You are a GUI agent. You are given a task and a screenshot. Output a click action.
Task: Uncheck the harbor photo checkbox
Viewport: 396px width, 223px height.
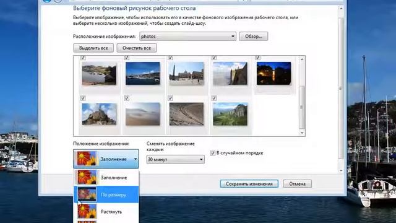click(x=126, y=58)
